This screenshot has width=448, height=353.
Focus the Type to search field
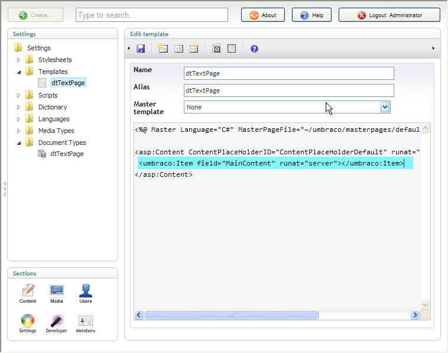(x=152, y=15)
